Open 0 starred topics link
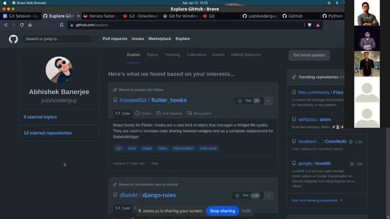390x219 pixels. click(40, 117)
